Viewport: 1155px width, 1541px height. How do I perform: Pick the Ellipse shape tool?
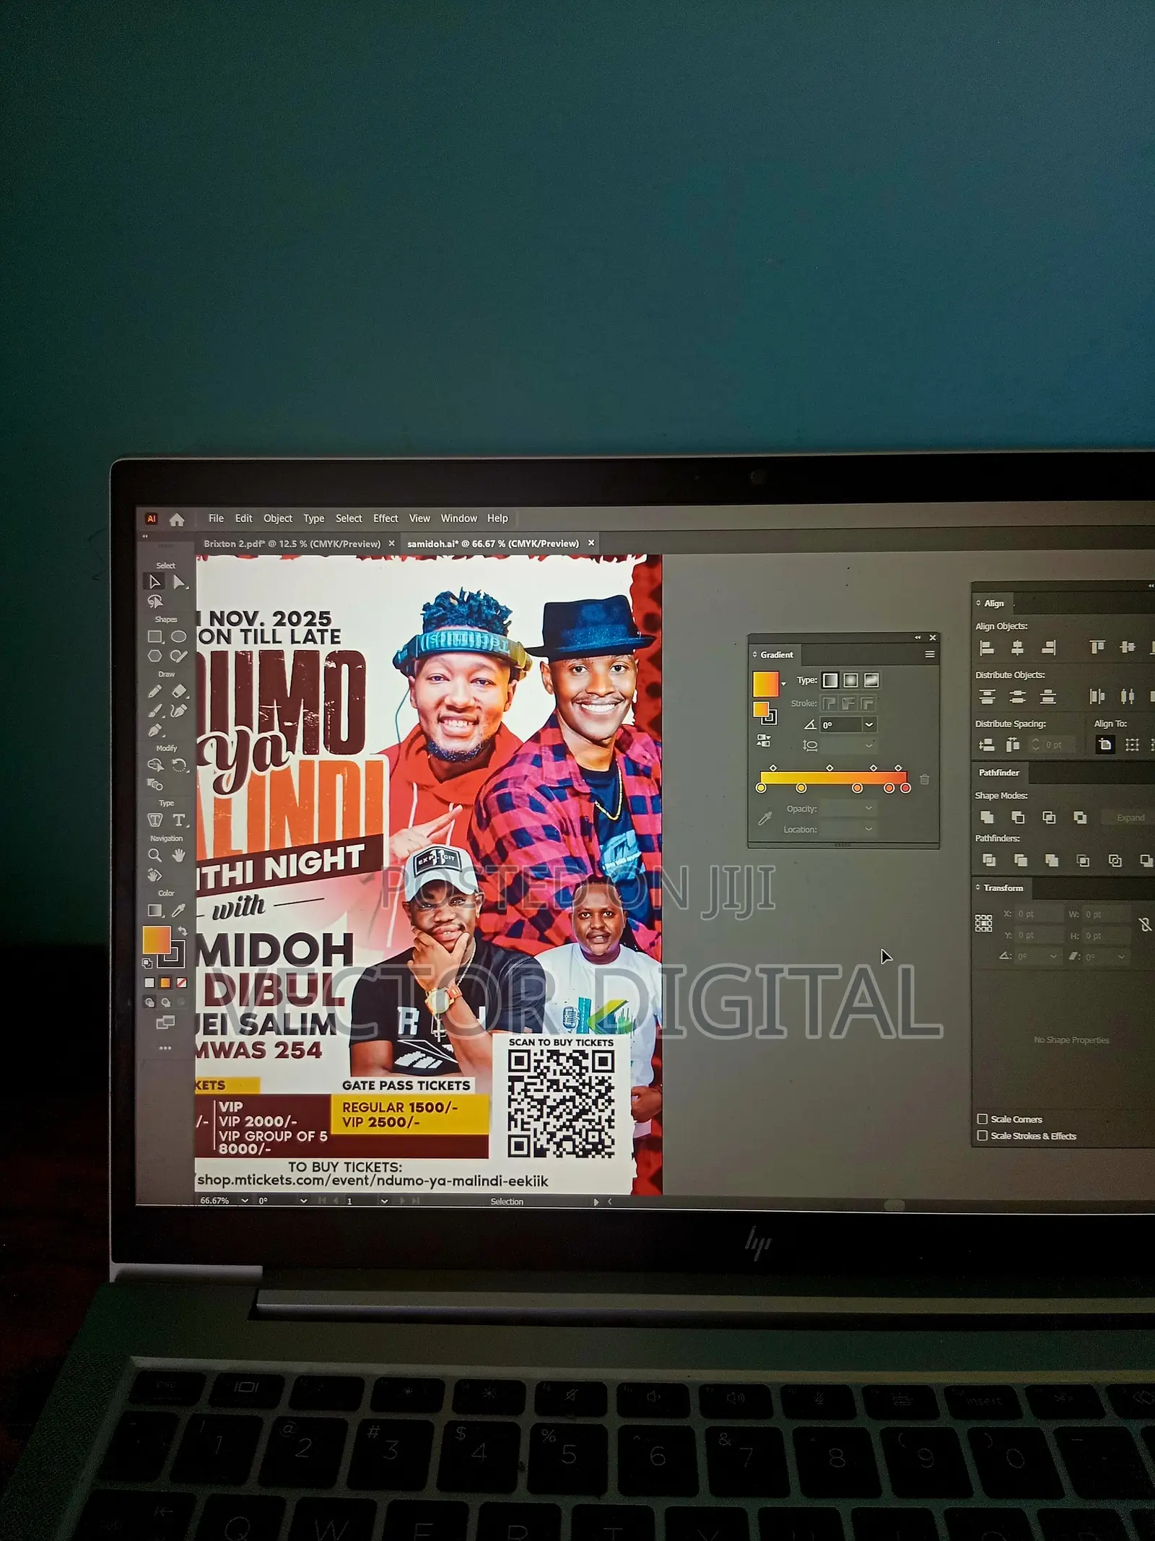coord(179,637)
